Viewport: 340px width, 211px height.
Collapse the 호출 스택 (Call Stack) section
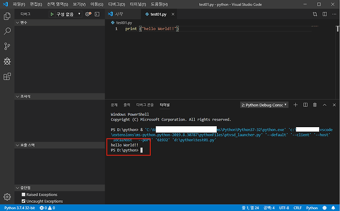click(59, 145)
